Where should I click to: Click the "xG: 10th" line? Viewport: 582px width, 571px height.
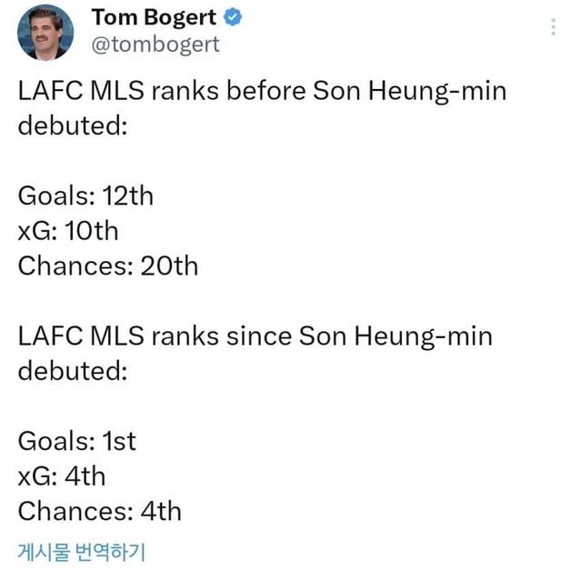(68, 231)
